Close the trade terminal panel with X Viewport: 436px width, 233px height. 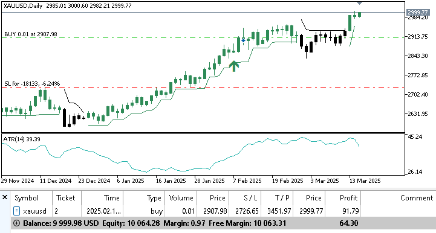[x=5, y=197]
